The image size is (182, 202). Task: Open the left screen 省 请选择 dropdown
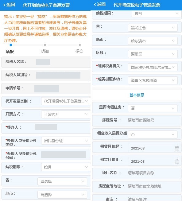[62, 181]
